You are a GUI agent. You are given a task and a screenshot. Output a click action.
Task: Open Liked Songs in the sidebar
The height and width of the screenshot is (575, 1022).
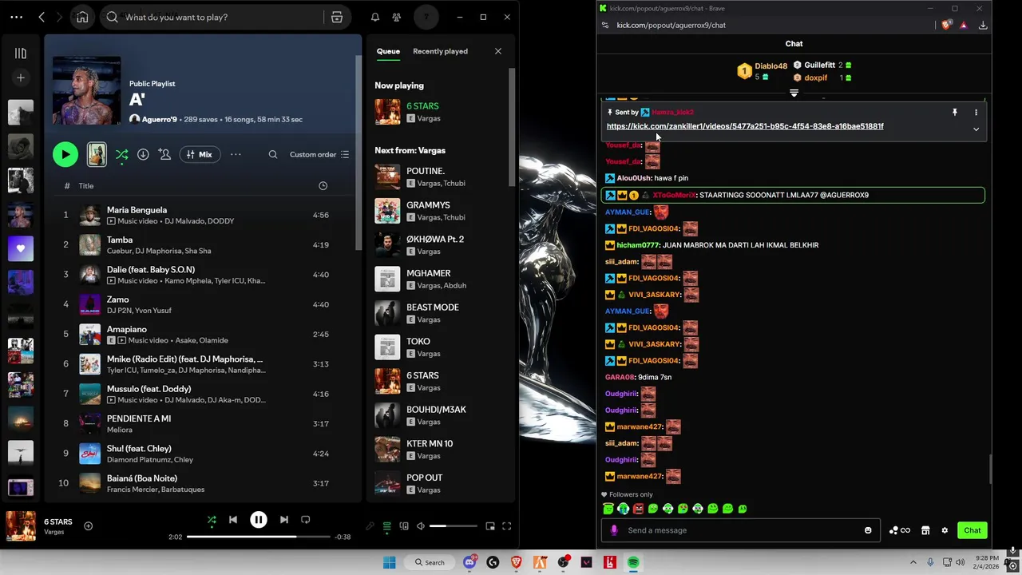pos(21,248)
